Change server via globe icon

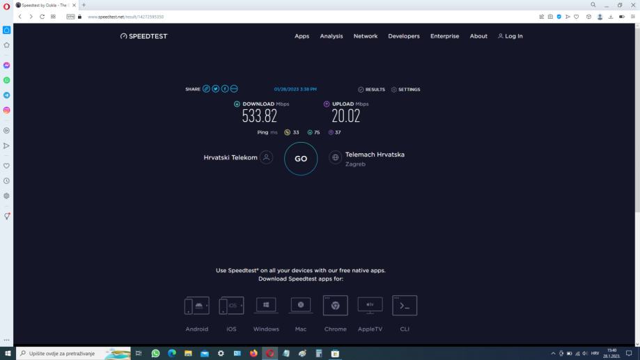point(335,157)
